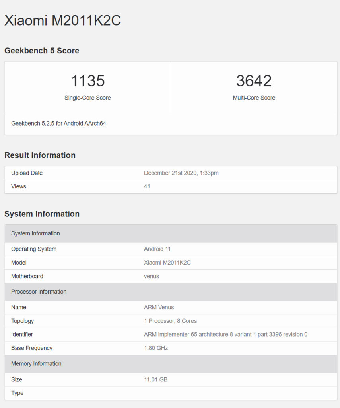Screen dimensions: 340x408
Task: Click the gray System Information table header
Action: coord(171,233)
